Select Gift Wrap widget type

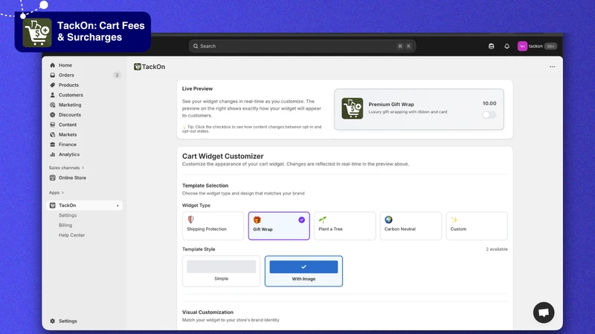[x=279, y=226]
